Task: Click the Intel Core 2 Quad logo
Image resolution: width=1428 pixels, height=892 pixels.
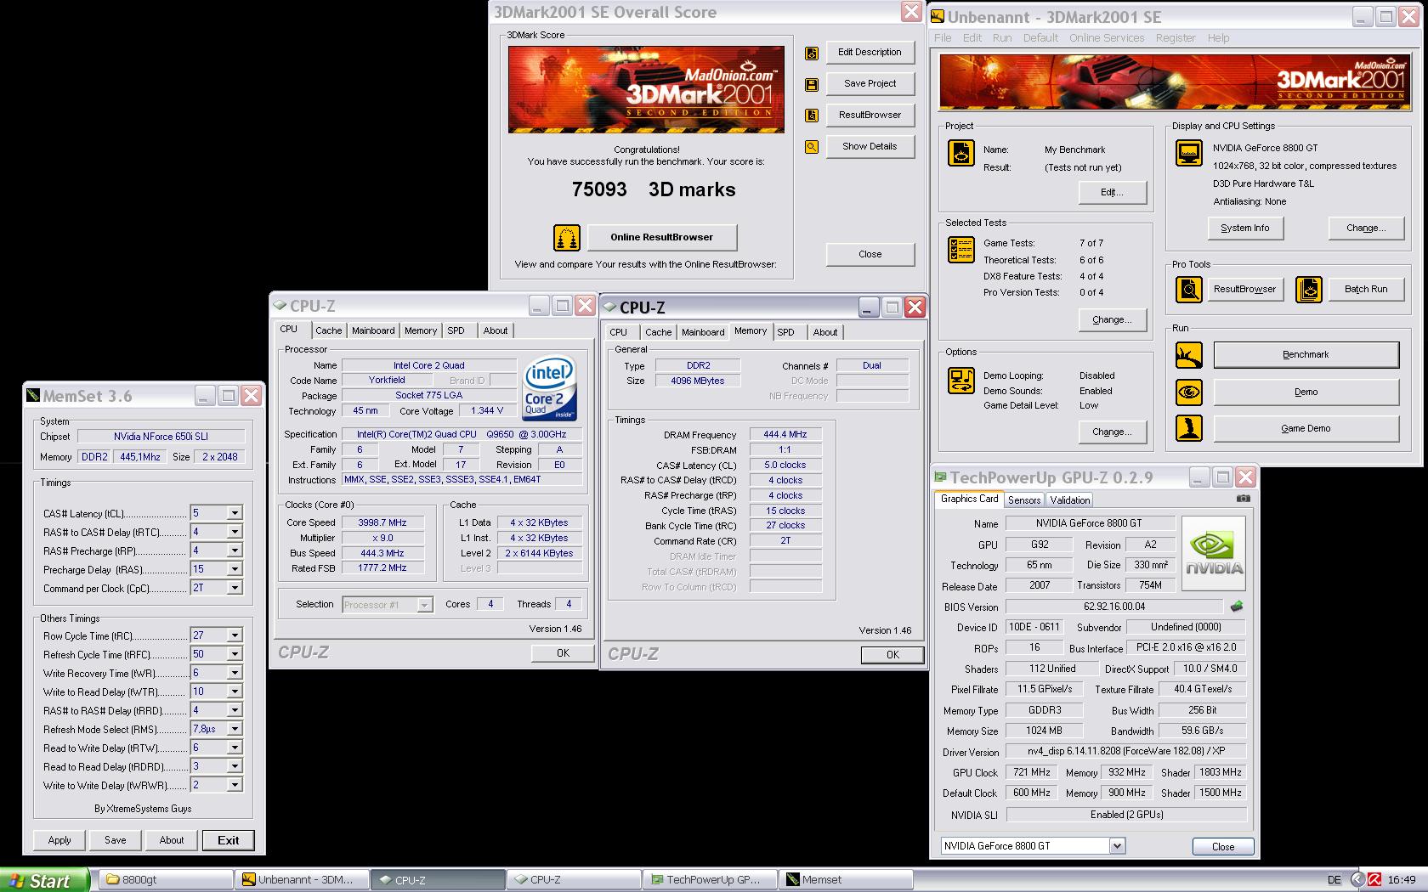Action: click(x=549, y=387)
